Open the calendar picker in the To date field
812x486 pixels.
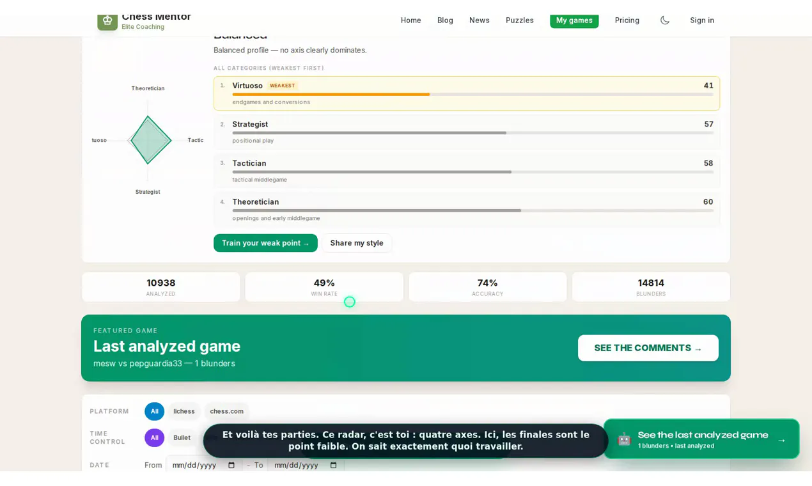point(333,465)
